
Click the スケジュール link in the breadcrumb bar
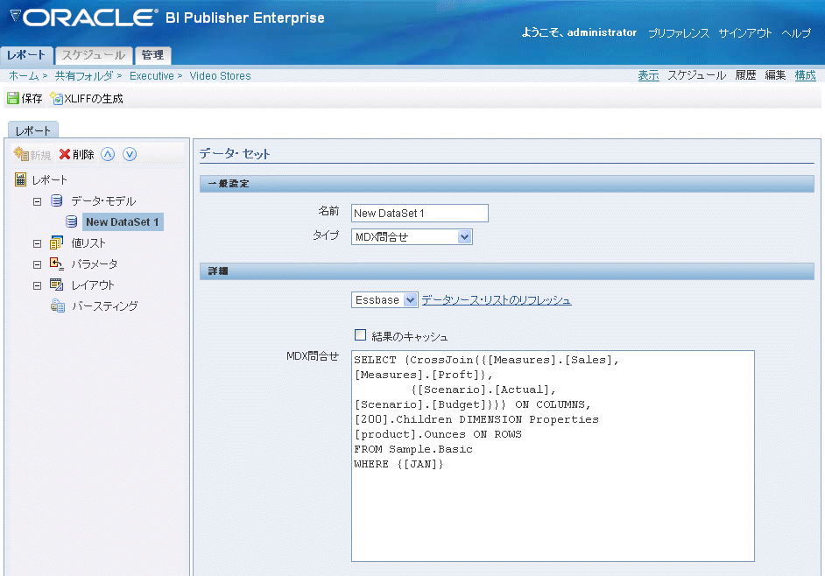click(x=696, y=75)
